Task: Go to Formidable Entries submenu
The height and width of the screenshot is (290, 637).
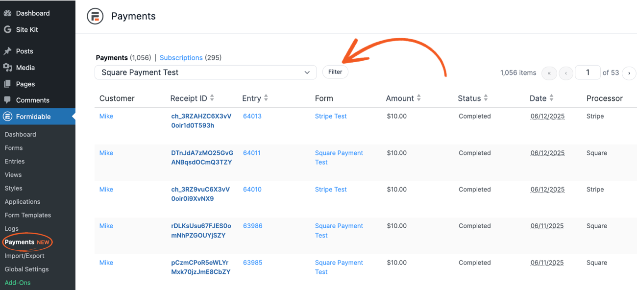Action: click(15, 161)
